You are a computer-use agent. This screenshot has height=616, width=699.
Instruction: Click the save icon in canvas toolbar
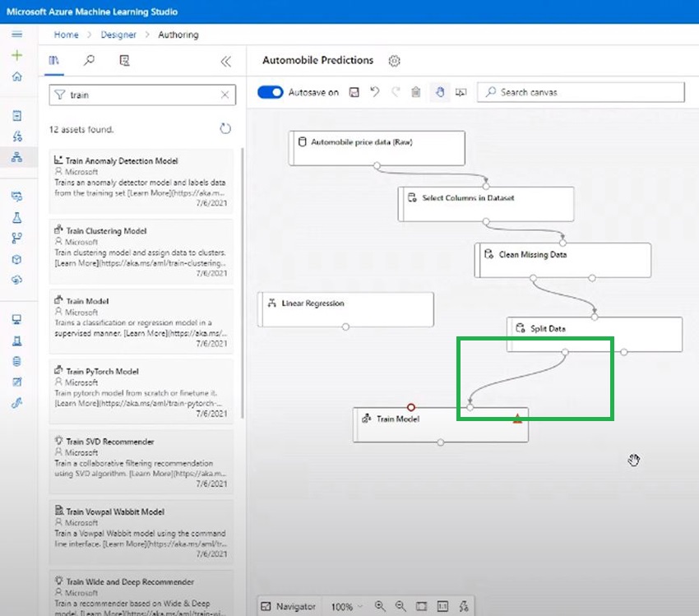pos(354,92)
